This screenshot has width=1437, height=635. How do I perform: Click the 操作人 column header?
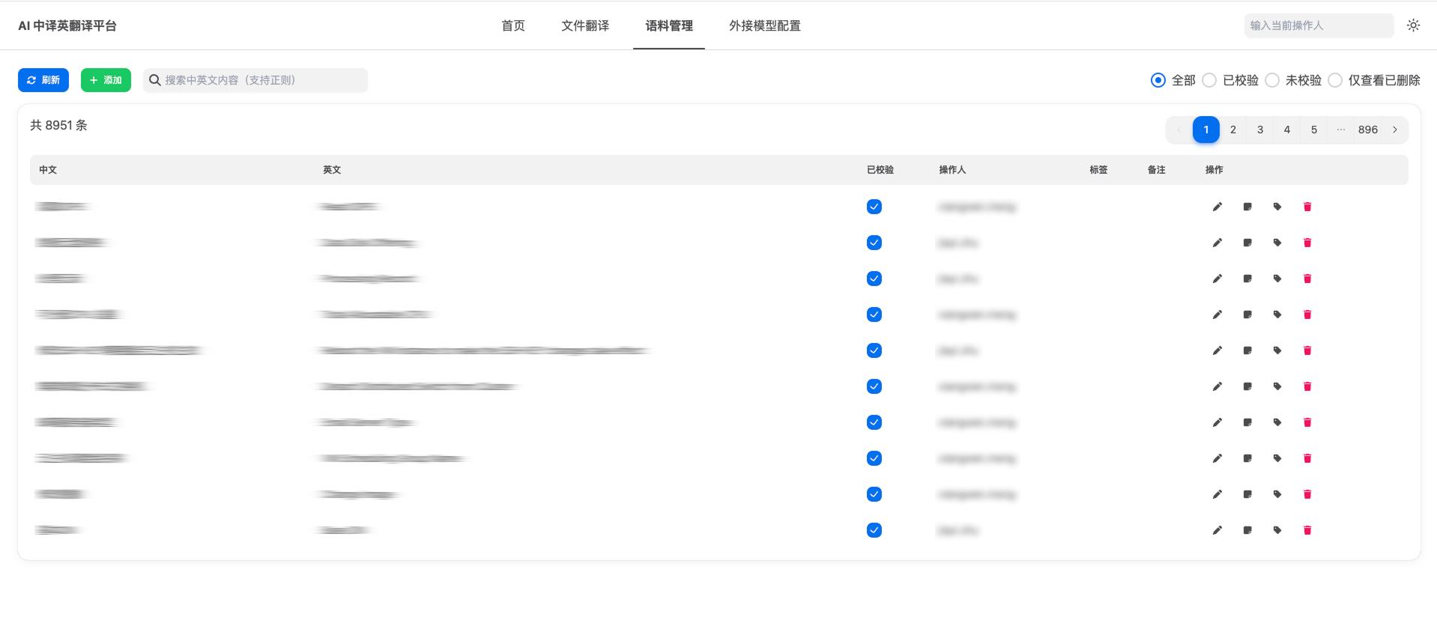tap(952, 170)
